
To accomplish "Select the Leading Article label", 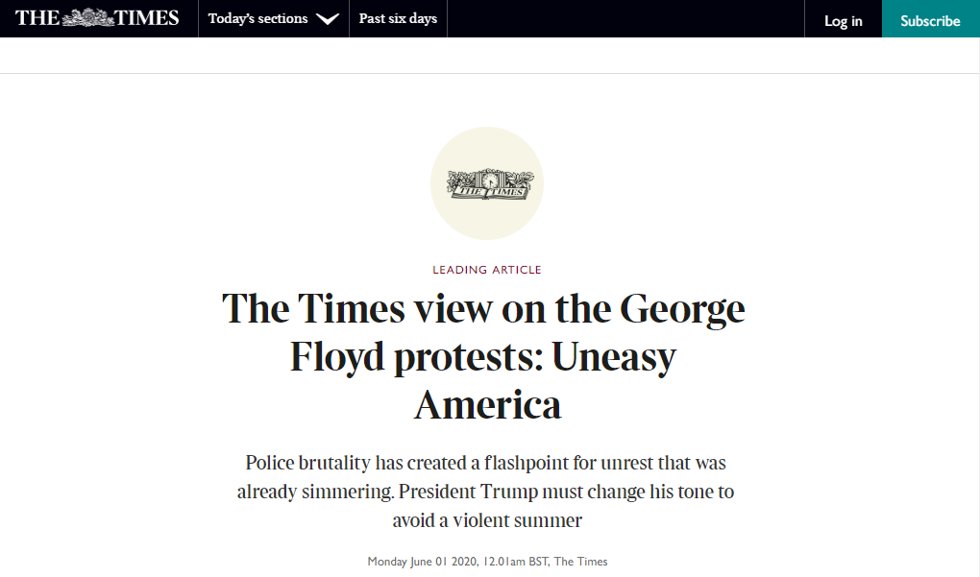I will [487, 270].
